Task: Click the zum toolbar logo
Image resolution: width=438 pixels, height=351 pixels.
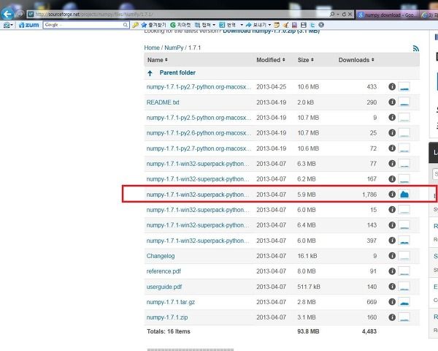Action: (x=29, y=25)
